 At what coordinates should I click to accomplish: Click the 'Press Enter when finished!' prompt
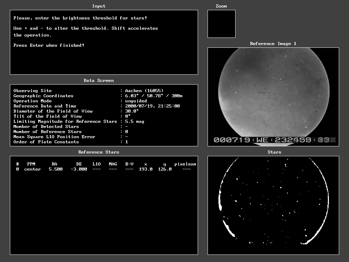point(49,45)
